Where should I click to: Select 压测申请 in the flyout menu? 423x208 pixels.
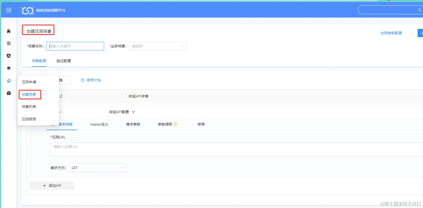(x=29, y=82)
